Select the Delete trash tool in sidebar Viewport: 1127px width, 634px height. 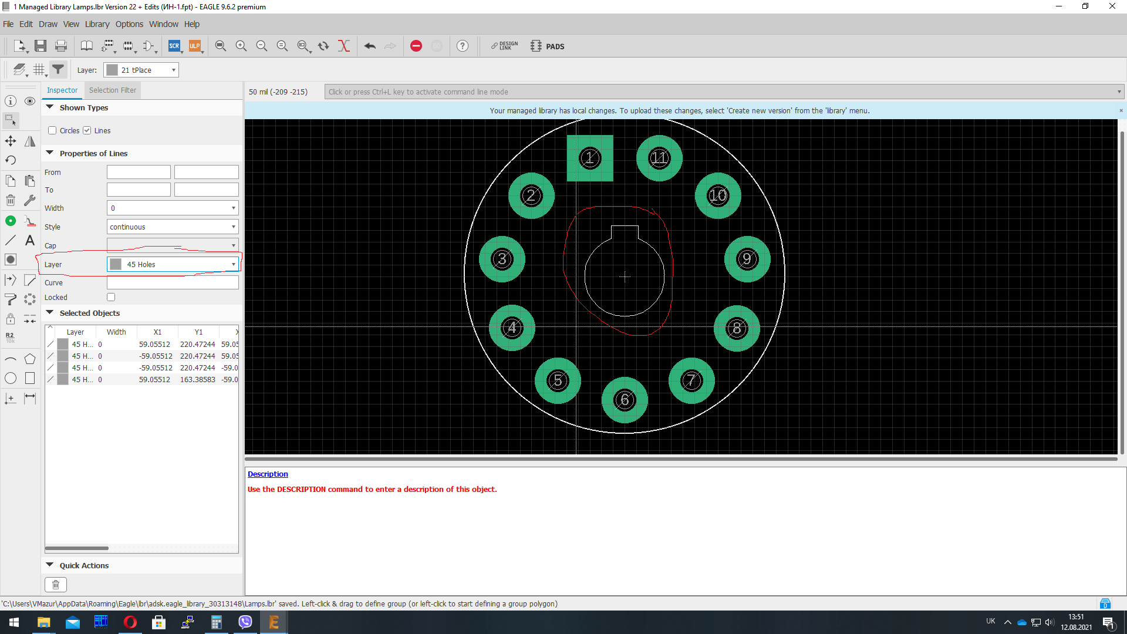pos(11,200)
